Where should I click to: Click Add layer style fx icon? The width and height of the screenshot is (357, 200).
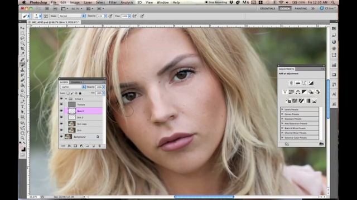click(x=69, y=146)
